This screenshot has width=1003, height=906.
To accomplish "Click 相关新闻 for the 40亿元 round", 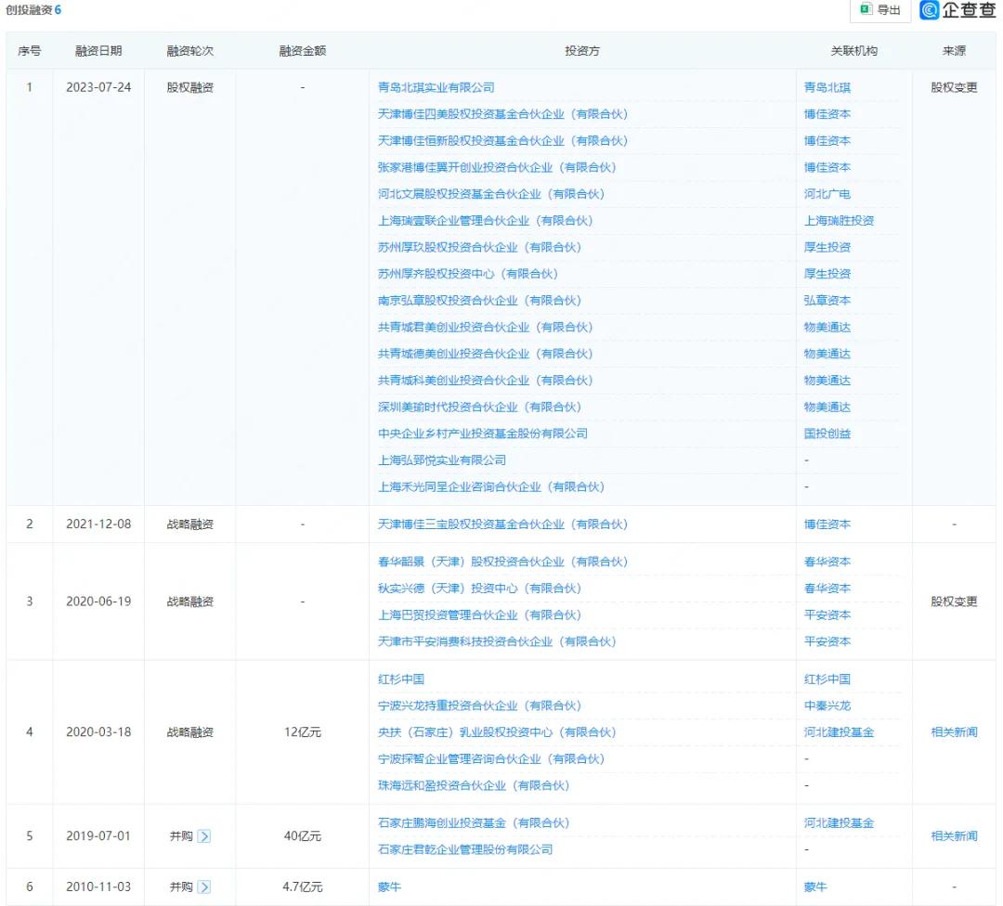I will click(x=954, y=836).
